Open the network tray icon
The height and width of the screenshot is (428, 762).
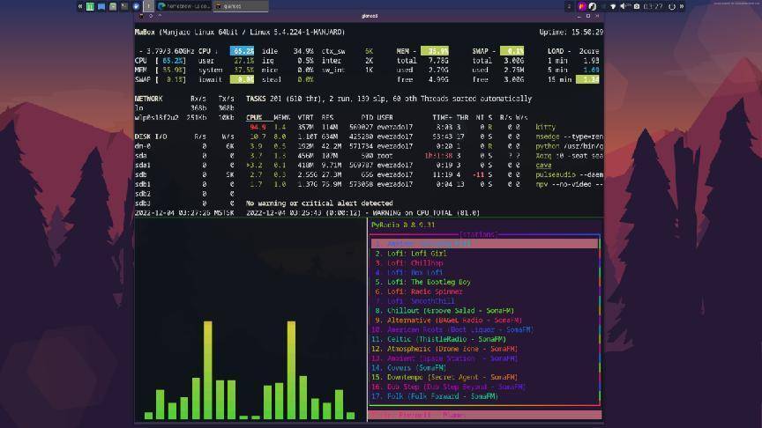click(613, 6)
